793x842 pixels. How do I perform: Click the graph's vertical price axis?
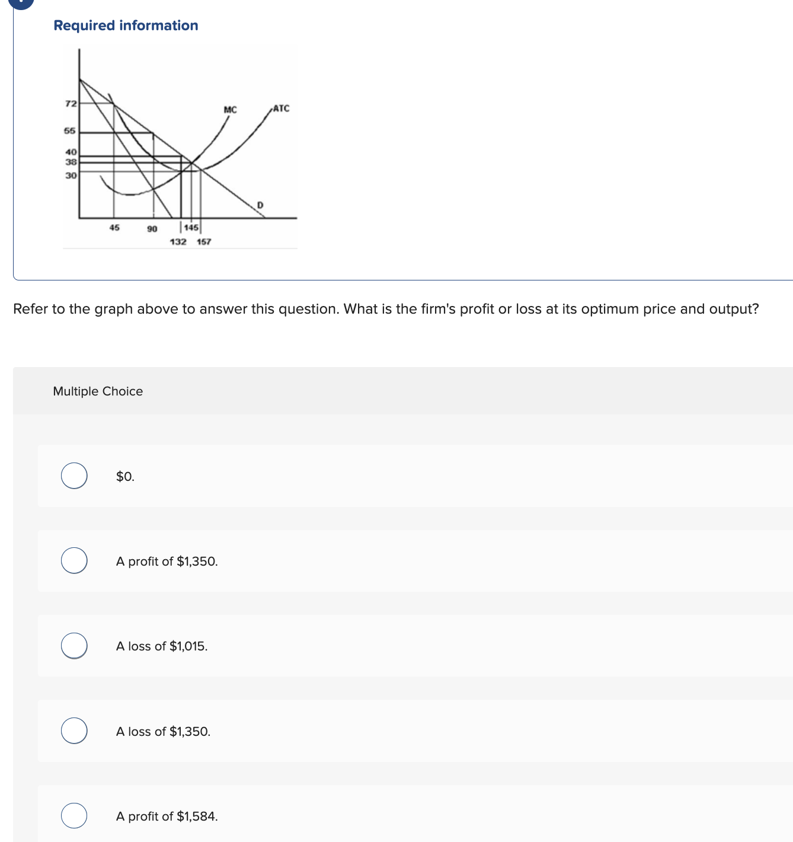tap(78, 136)
